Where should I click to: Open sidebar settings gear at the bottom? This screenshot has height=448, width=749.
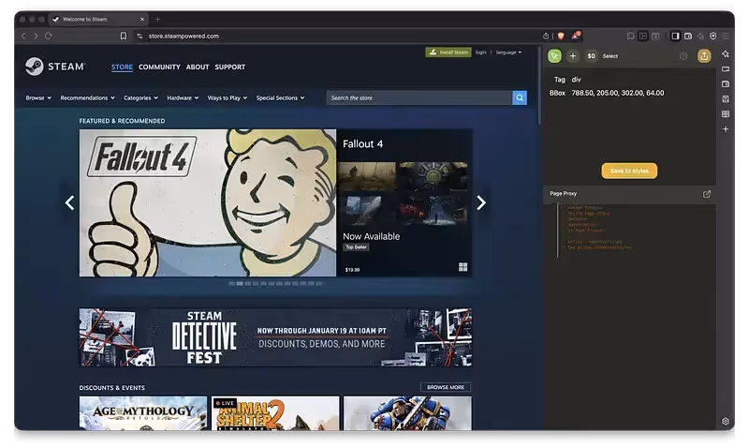tap(726, 421)
